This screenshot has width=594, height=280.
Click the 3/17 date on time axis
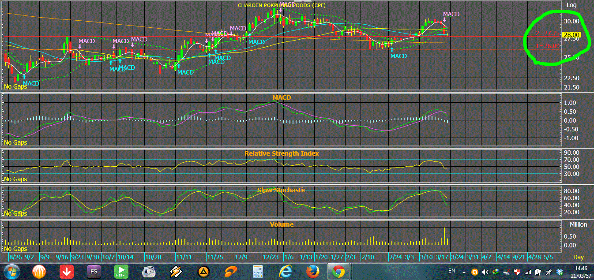pyautogui.click(x=441, y=257)
